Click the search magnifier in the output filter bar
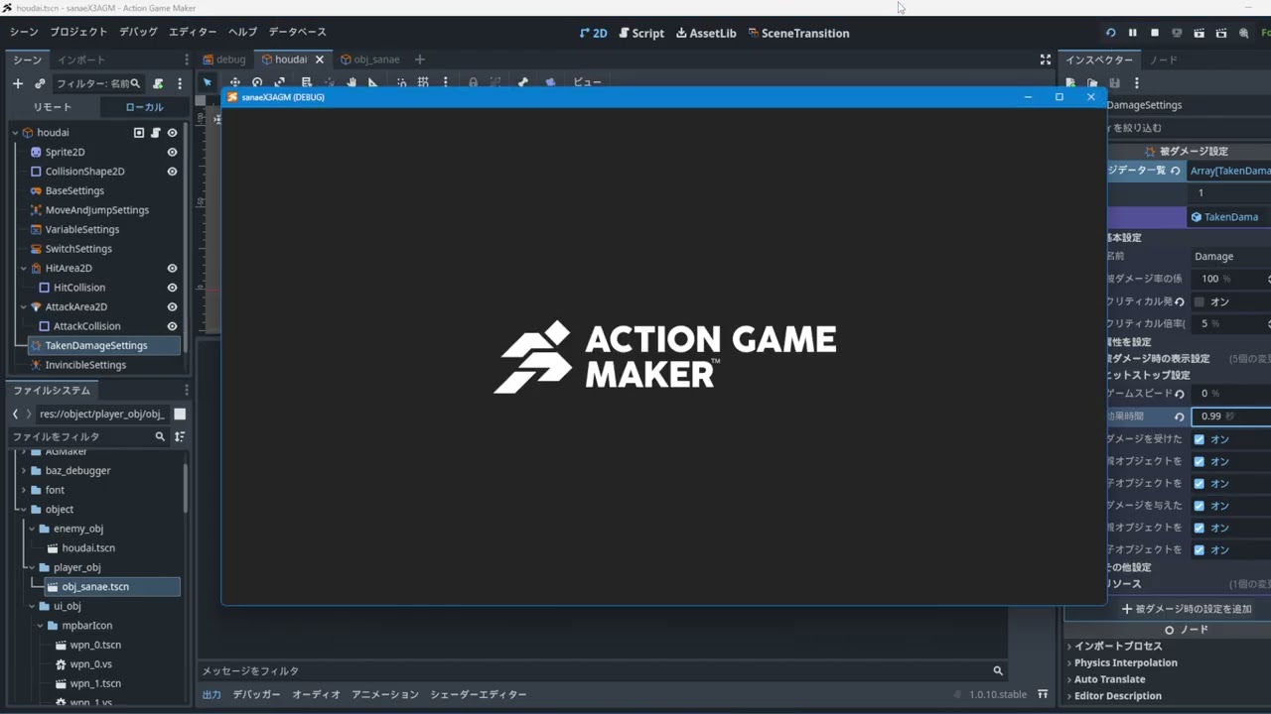The height and width of the screenshot is (714, 1271). (998, 670)
